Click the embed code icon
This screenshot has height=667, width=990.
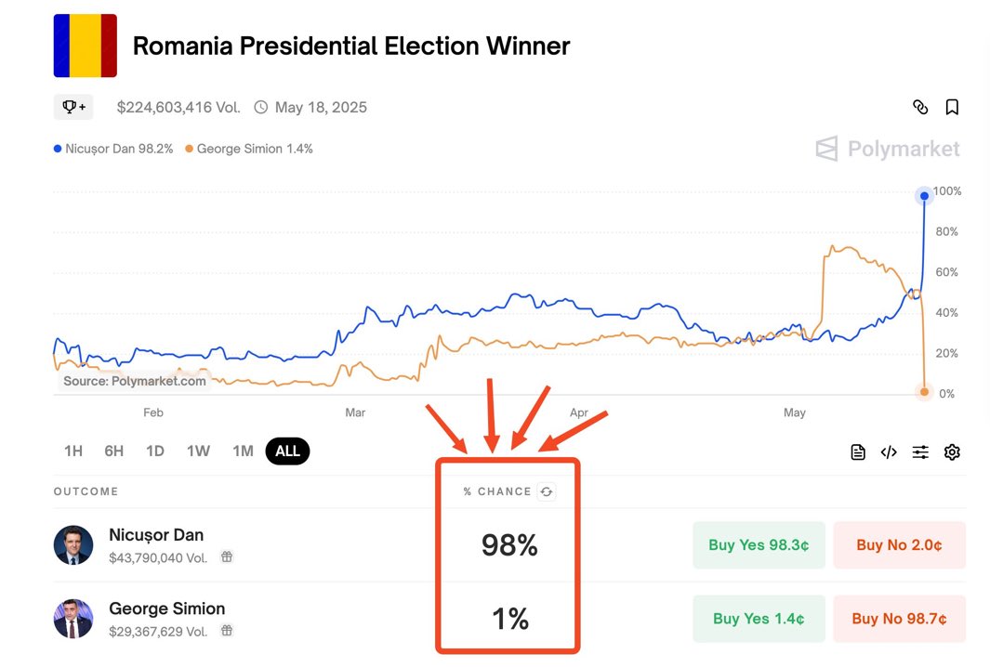coord(889,452)
